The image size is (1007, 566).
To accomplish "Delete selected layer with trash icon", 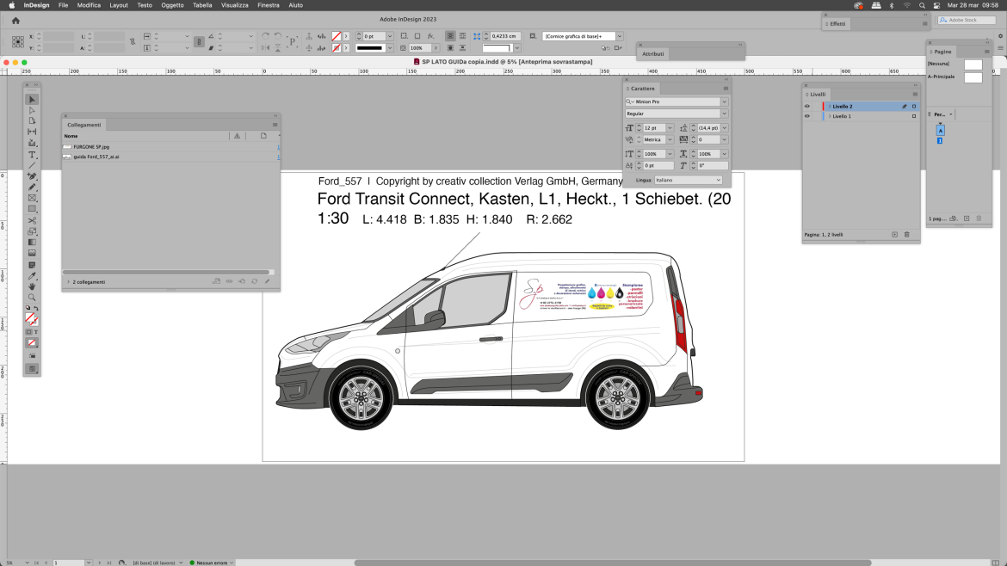I will (x=907, y=235).
